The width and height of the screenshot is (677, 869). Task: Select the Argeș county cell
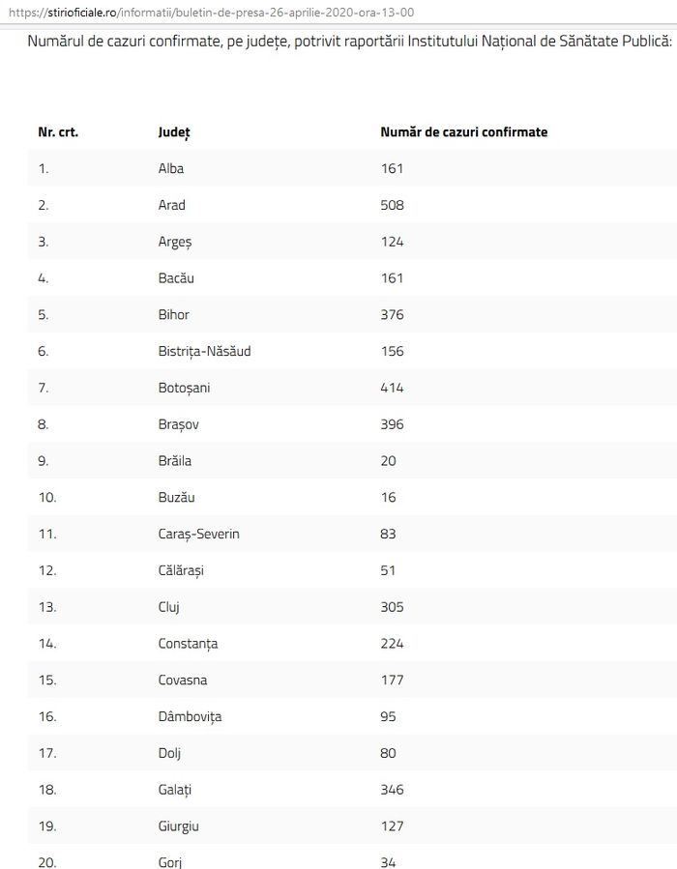(175, 243)
